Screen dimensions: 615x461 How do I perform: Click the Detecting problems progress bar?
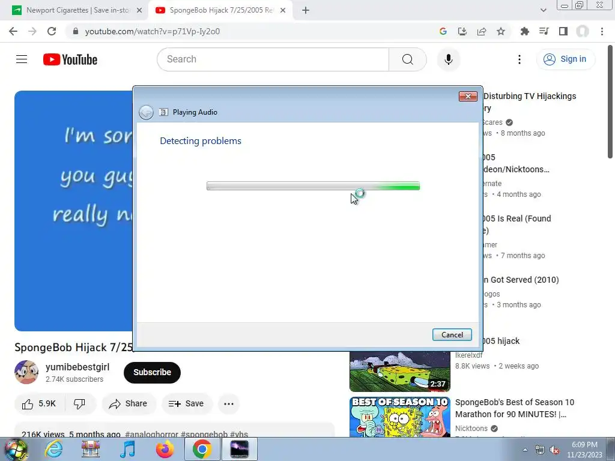[x=313, y=186]
